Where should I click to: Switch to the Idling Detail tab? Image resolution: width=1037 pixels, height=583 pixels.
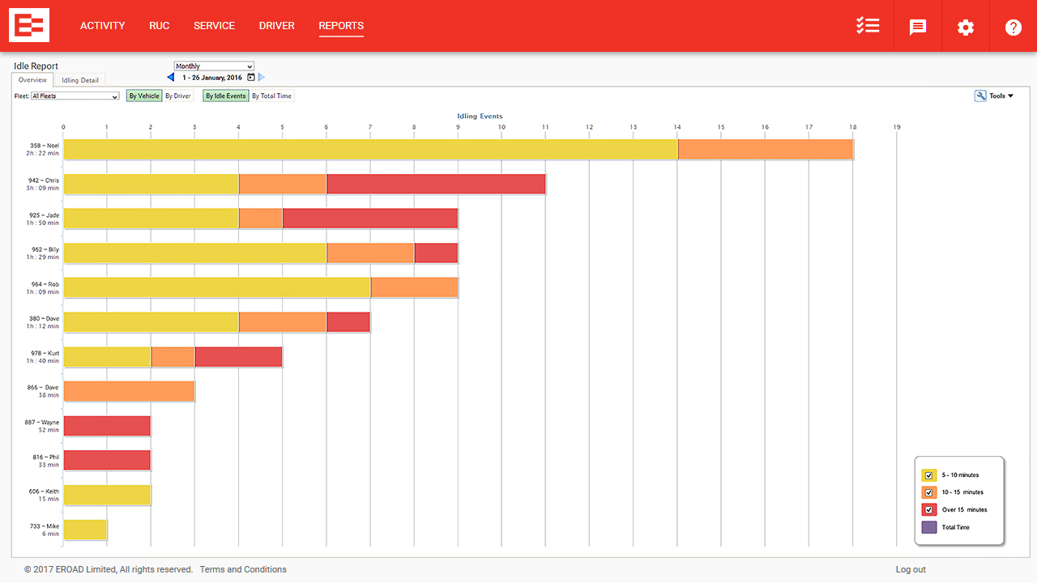80,80
